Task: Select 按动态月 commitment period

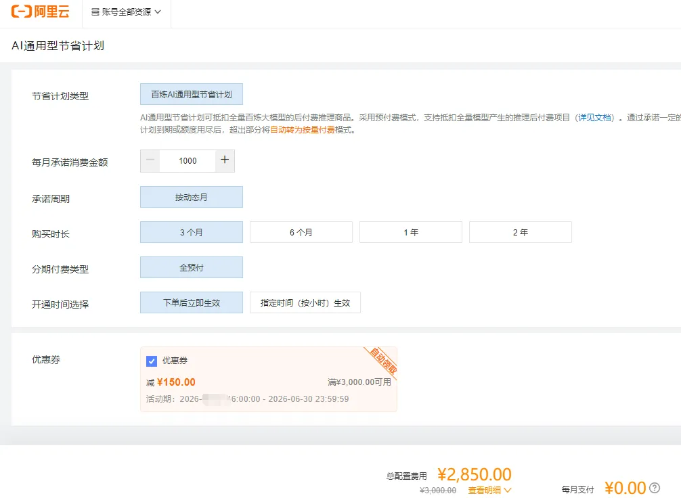Action: (191, 197)
